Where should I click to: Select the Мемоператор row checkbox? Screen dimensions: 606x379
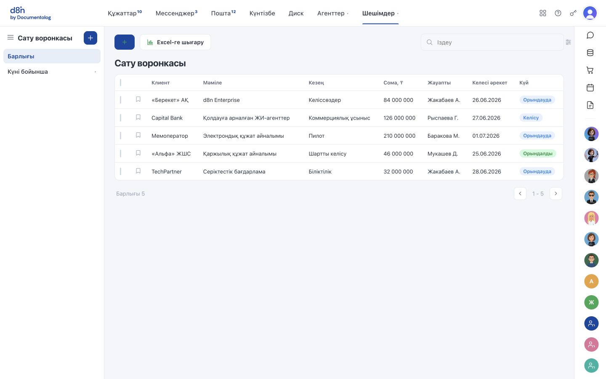click(121, 136)
